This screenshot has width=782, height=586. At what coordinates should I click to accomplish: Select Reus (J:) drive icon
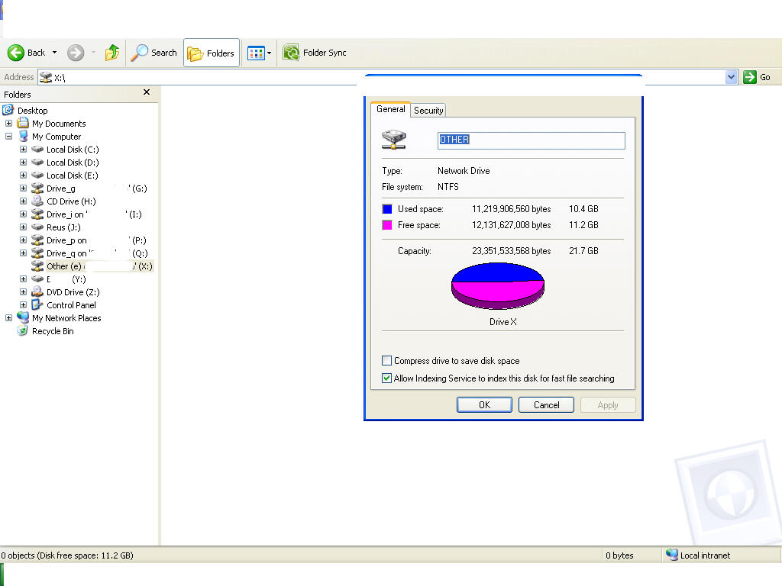tap(37, 227)
